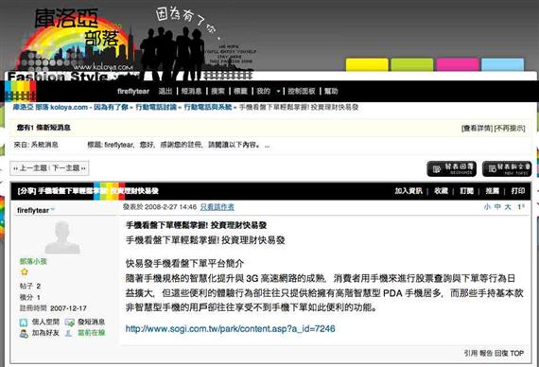The height and width of the screenshot is (367, 539).
Task: Expand the 我的 dropdown arrow in navbar
Action: pyautogui.click(x=278, y=92)
